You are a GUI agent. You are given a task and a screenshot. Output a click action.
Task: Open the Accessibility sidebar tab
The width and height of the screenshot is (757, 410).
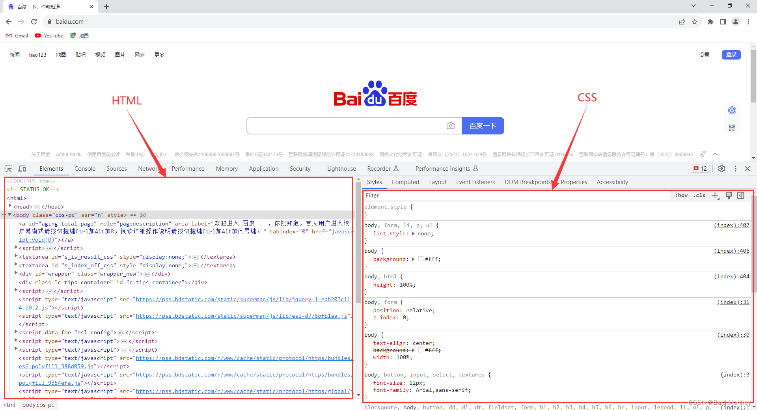(x=612, y=182)
